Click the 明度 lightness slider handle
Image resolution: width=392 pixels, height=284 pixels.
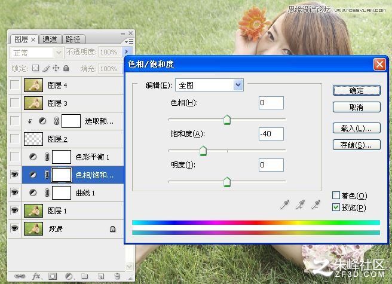(x=227, y=182)
